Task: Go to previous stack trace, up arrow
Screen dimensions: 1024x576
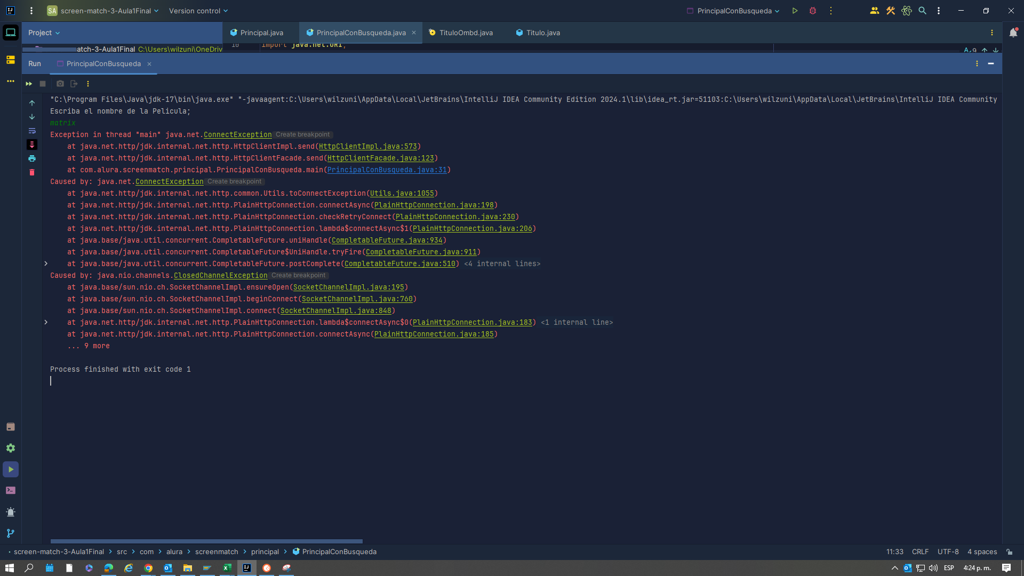Action: point(32,103)
